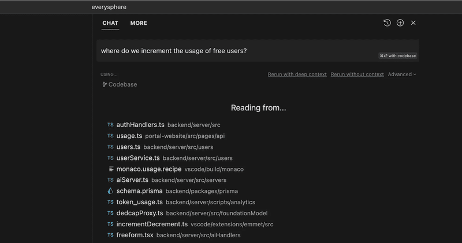Click the everysphere window title
462x243 pixels.
109,7
